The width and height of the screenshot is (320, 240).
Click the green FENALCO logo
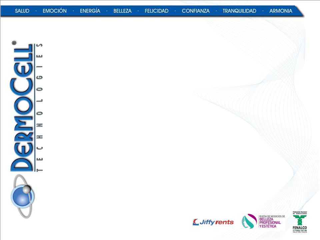(x=300, y=222)
